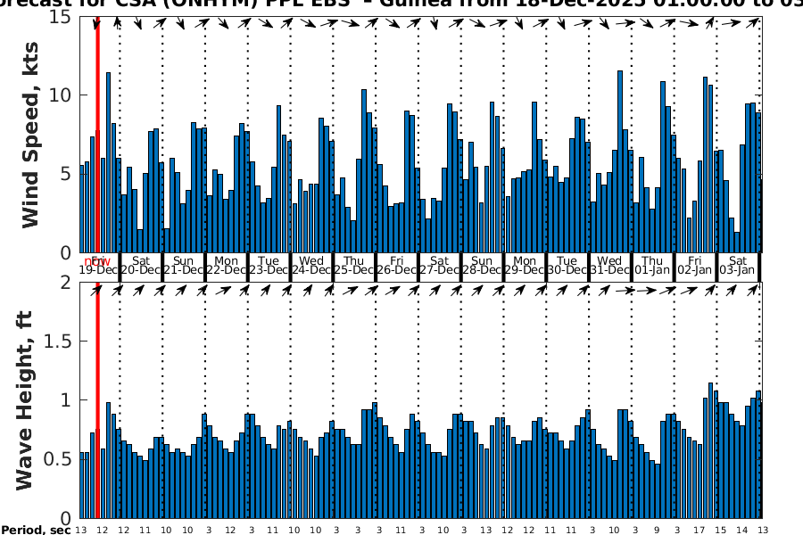The height and width of the screenshot is (535, 803).
Task: Click the tallest wind bar on Wed 31-Dec
Action: point(620,160)
